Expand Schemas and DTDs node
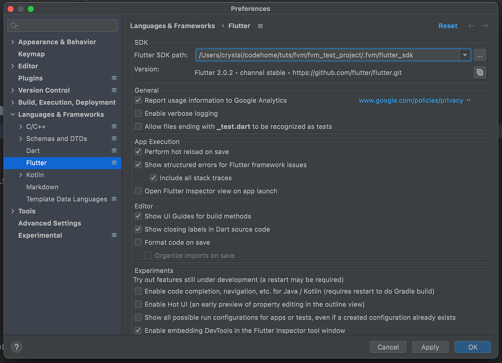The image size is (502, 363). pyautogui.click(x=20, y=139)
